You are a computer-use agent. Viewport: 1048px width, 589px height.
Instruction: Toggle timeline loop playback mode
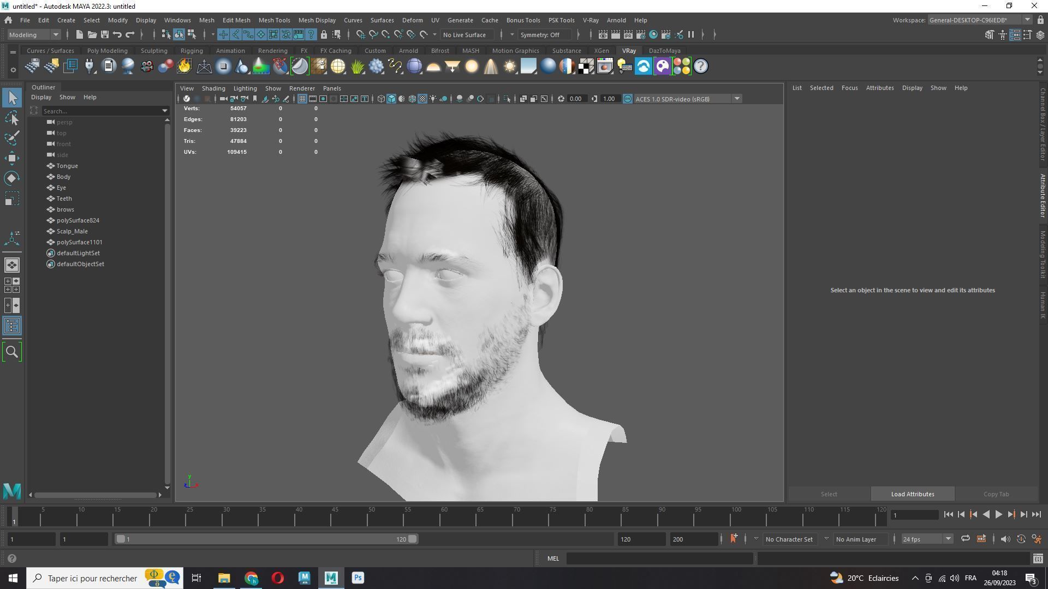coord(965,539)
